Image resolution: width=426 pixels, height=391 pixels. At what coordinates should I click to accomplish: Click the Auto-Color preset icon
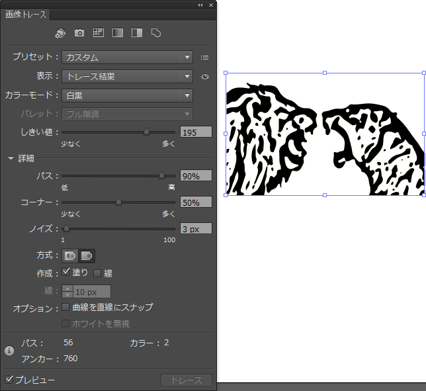click(60, 32)
